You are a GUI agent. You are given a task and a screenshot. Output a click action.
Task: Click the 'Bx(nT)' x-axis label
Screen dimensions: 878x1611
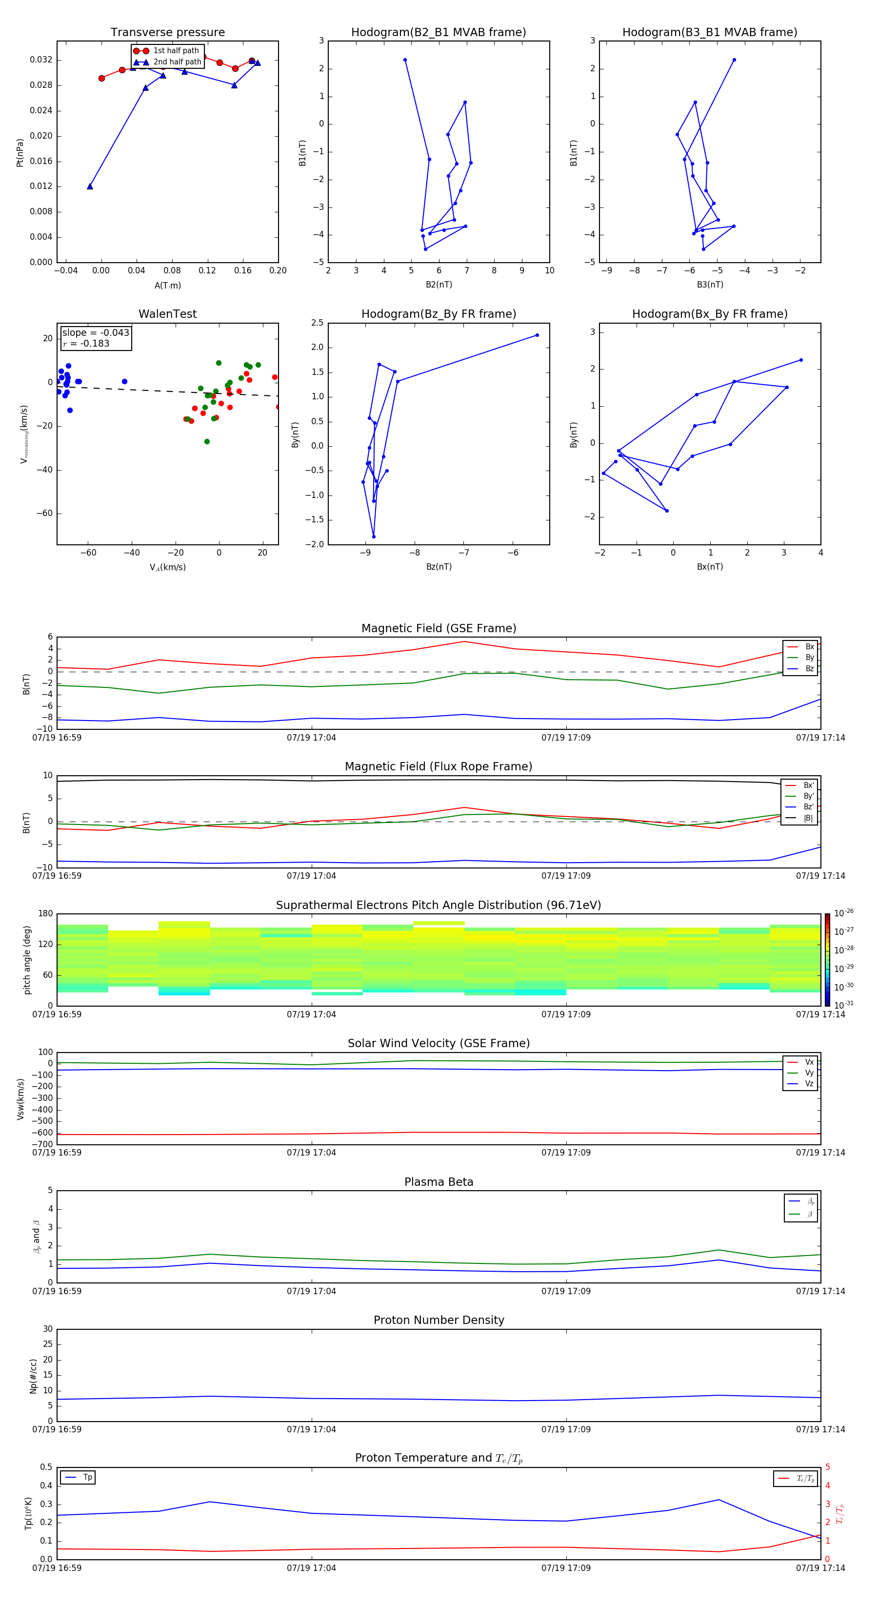coord(710,567)
